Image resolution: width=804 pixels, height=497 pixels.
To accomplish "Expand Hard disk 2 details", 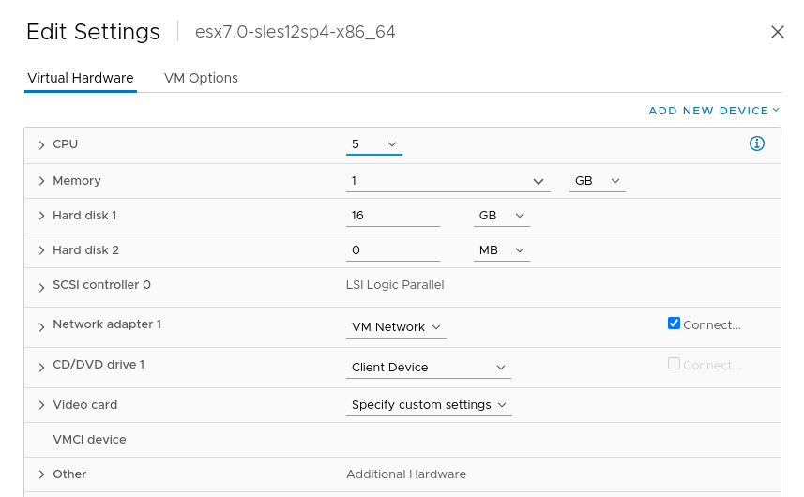I will pos(42,250).
